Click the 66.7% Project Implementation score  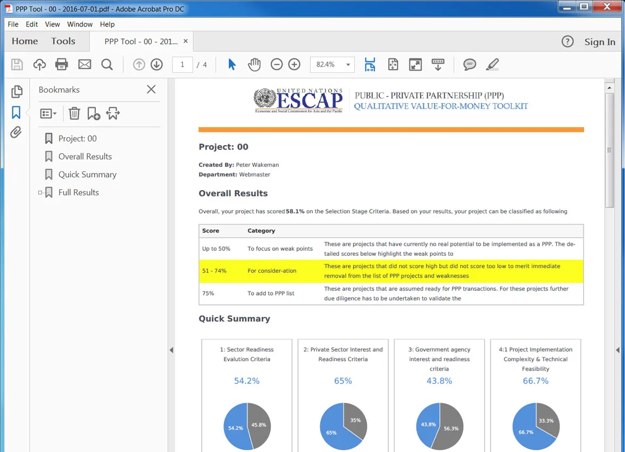(535, 381)
